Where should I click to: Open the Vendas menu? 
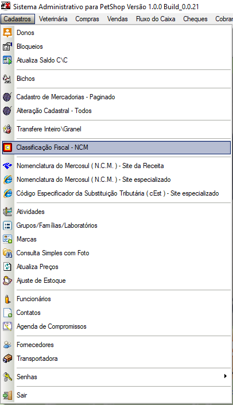pyautogui.click(x=118, y=19)
